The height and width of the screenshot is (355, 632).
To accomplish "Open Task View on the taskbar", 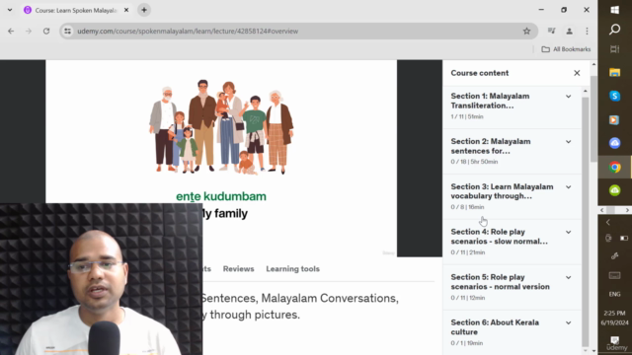I will pos(614,49).
